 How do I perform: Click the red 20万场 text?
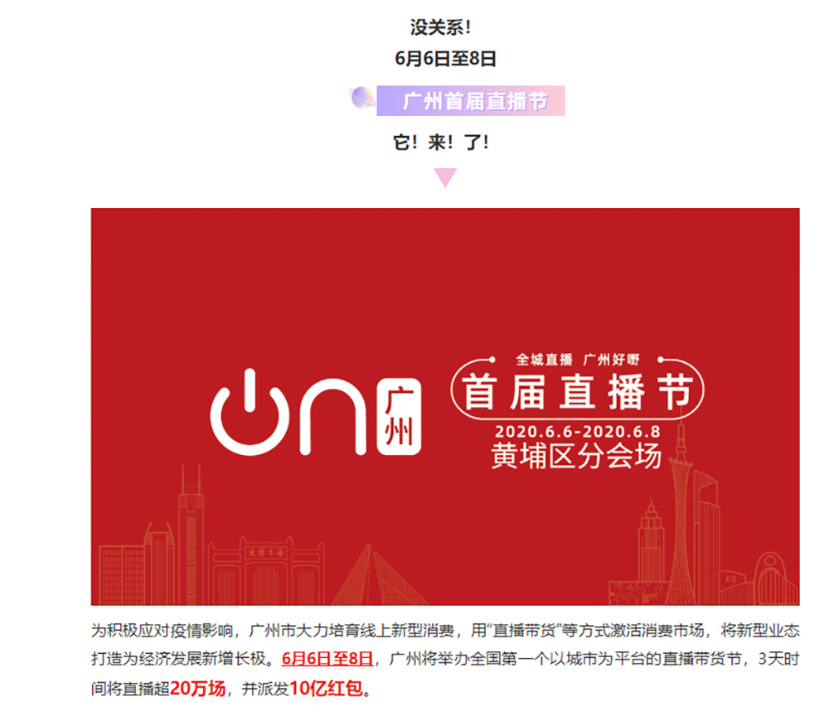[x=198, y=688]
